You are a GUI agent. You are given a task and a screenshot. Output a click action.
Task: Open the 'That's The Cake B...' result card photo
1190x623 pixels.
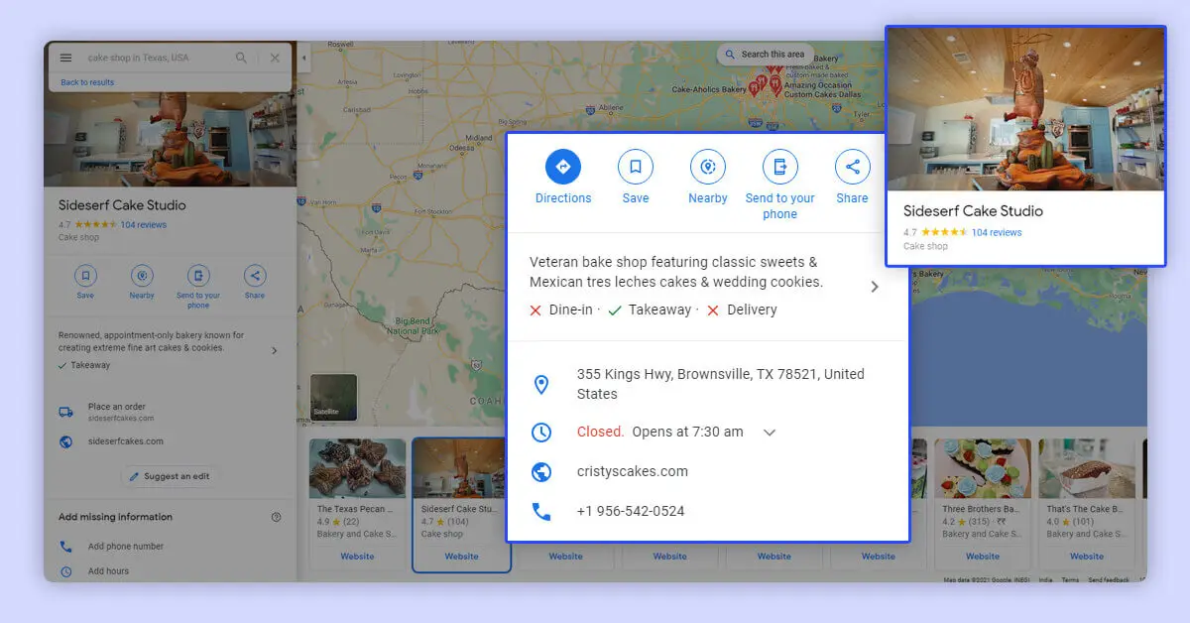pyautogui.click(x=1086, y=468)
